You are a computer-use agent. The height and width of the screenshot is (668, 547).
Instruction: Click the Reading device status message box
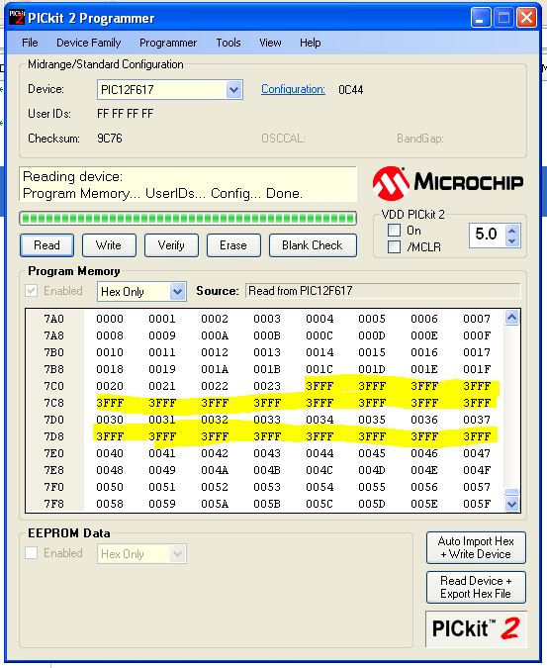coord(188,184)
